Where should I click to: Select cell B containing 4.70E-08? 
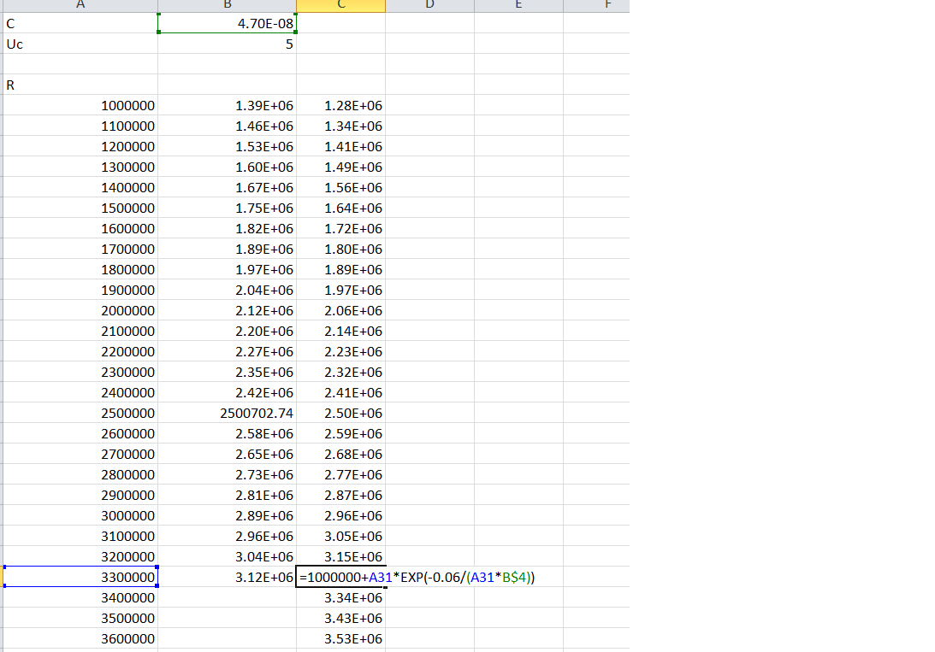pos(228,23)
